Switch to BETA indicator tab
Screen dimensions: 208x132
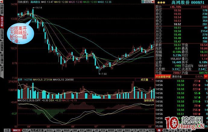point(142,130)
